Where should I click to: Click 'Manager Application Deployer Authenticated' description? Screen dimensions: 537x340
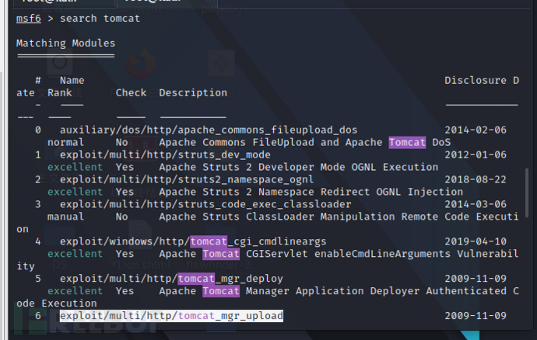point(376,291)
